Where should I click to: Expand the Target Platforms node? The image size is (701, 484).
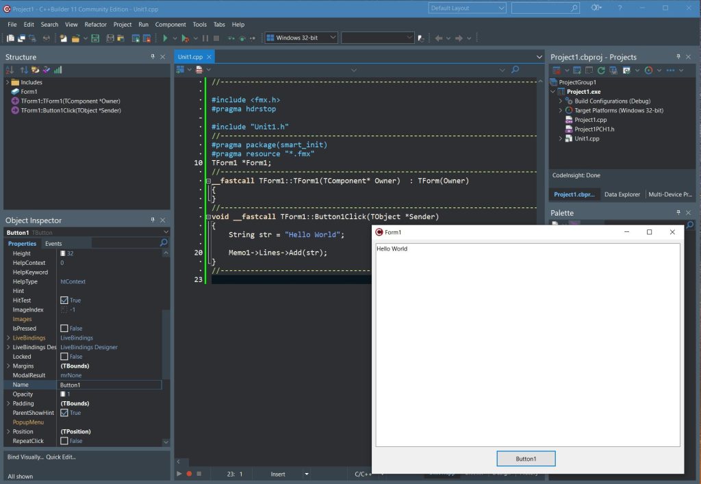pos(560,110)
